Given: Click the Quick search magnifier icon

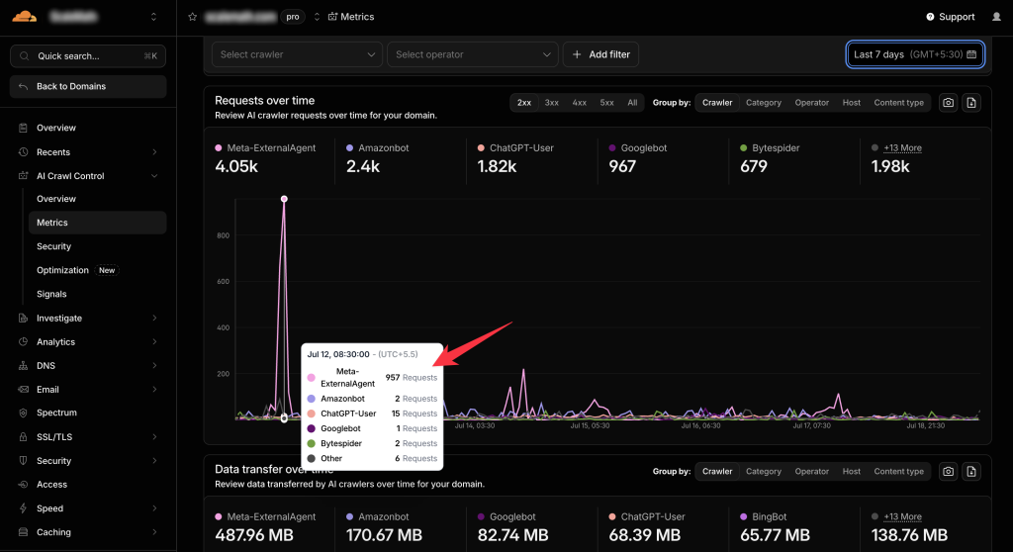Looking at the screenshot, I should coord(25,56).
